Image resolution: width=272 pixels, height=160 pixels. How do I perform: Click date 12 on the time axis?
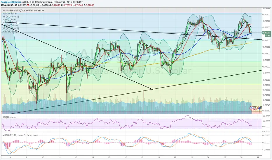(x=76, y=157)
